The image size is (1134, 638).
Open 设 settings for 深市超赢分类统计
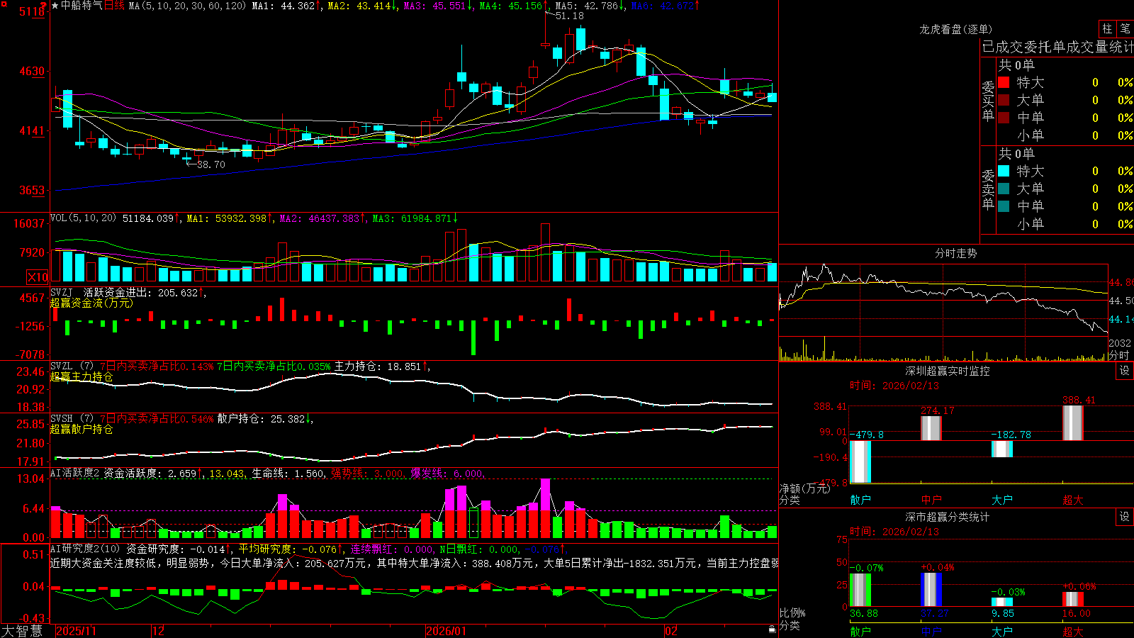pos(1125,517)
